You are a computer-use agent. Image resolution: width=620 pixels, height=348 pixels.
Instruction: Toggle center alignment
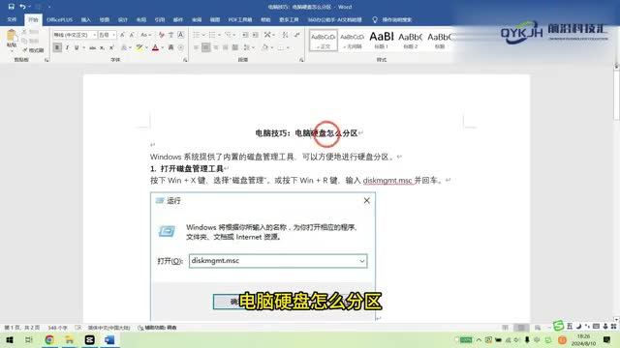(x=206, y=47)
